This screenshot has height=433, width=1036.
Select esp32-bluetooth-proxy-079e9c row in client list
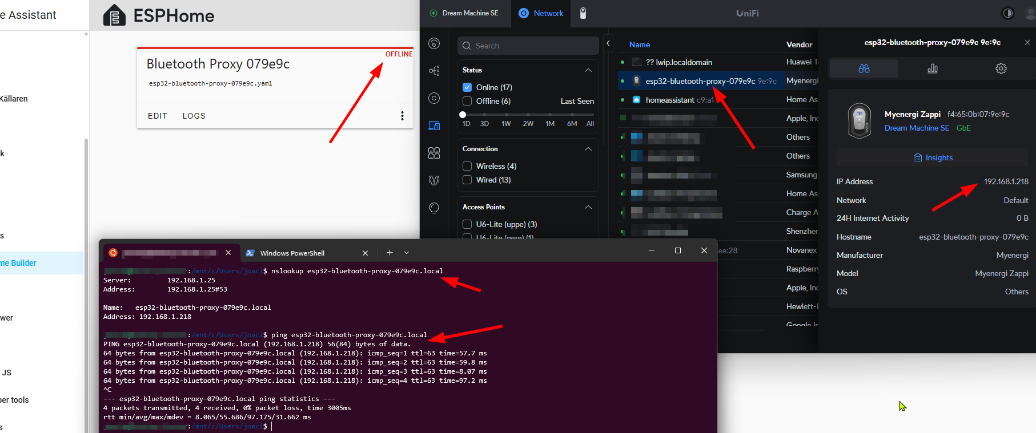[x=718, y=81]
